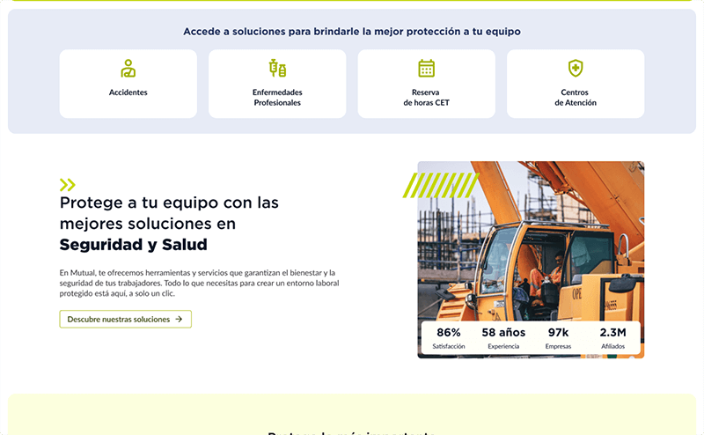Open the Accidentes card

pos(128,84)
